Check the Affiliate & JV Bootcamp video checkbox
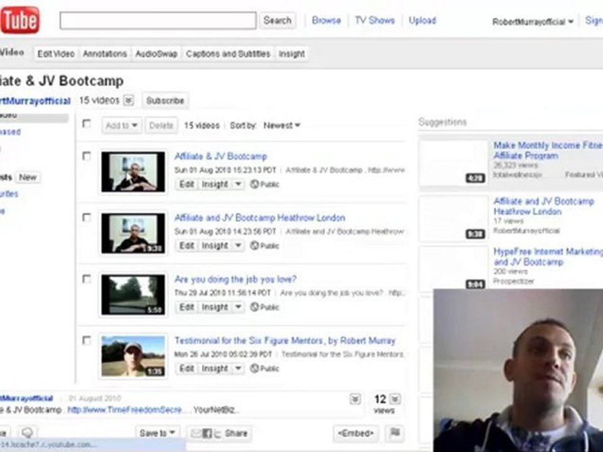 point(87,156)
